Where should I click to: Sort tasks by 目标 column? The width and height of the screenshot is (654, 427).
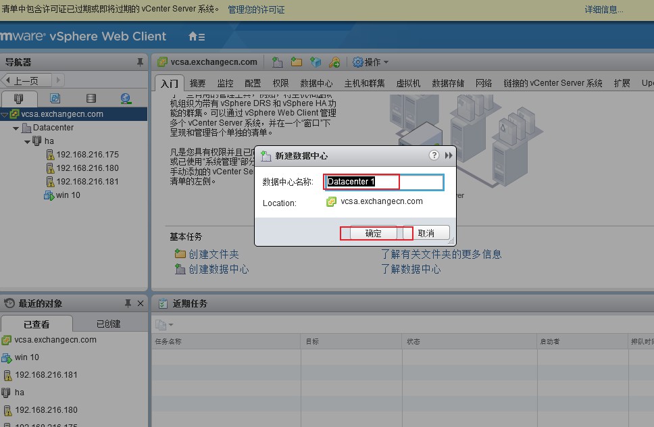pyautogui.click(x=351, y=341)
